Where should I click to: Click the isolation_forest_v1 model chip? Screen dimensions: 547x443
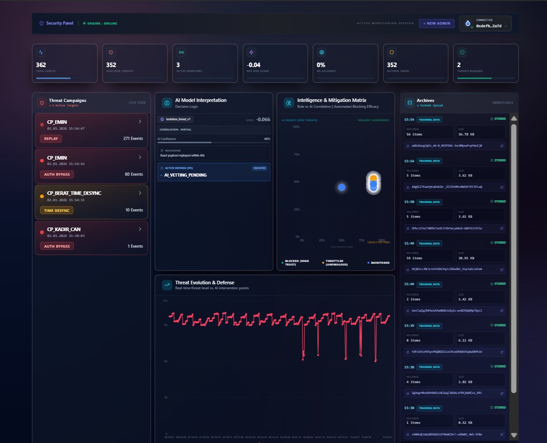[x=175, y=119]
